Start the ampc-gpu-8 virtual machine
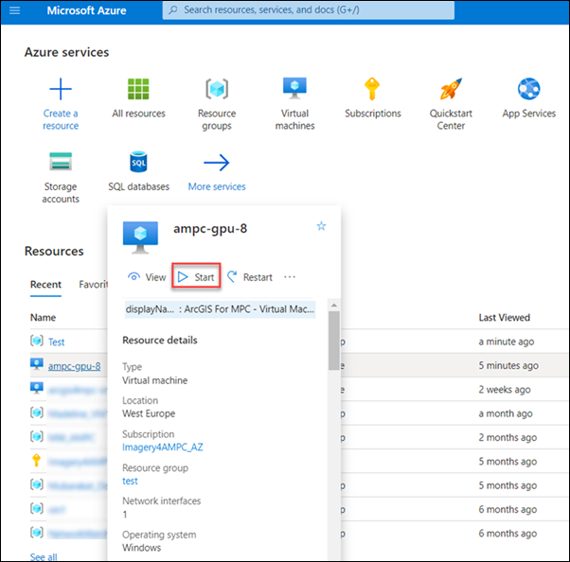The image size is (570, 562). [x=196, y=277]
